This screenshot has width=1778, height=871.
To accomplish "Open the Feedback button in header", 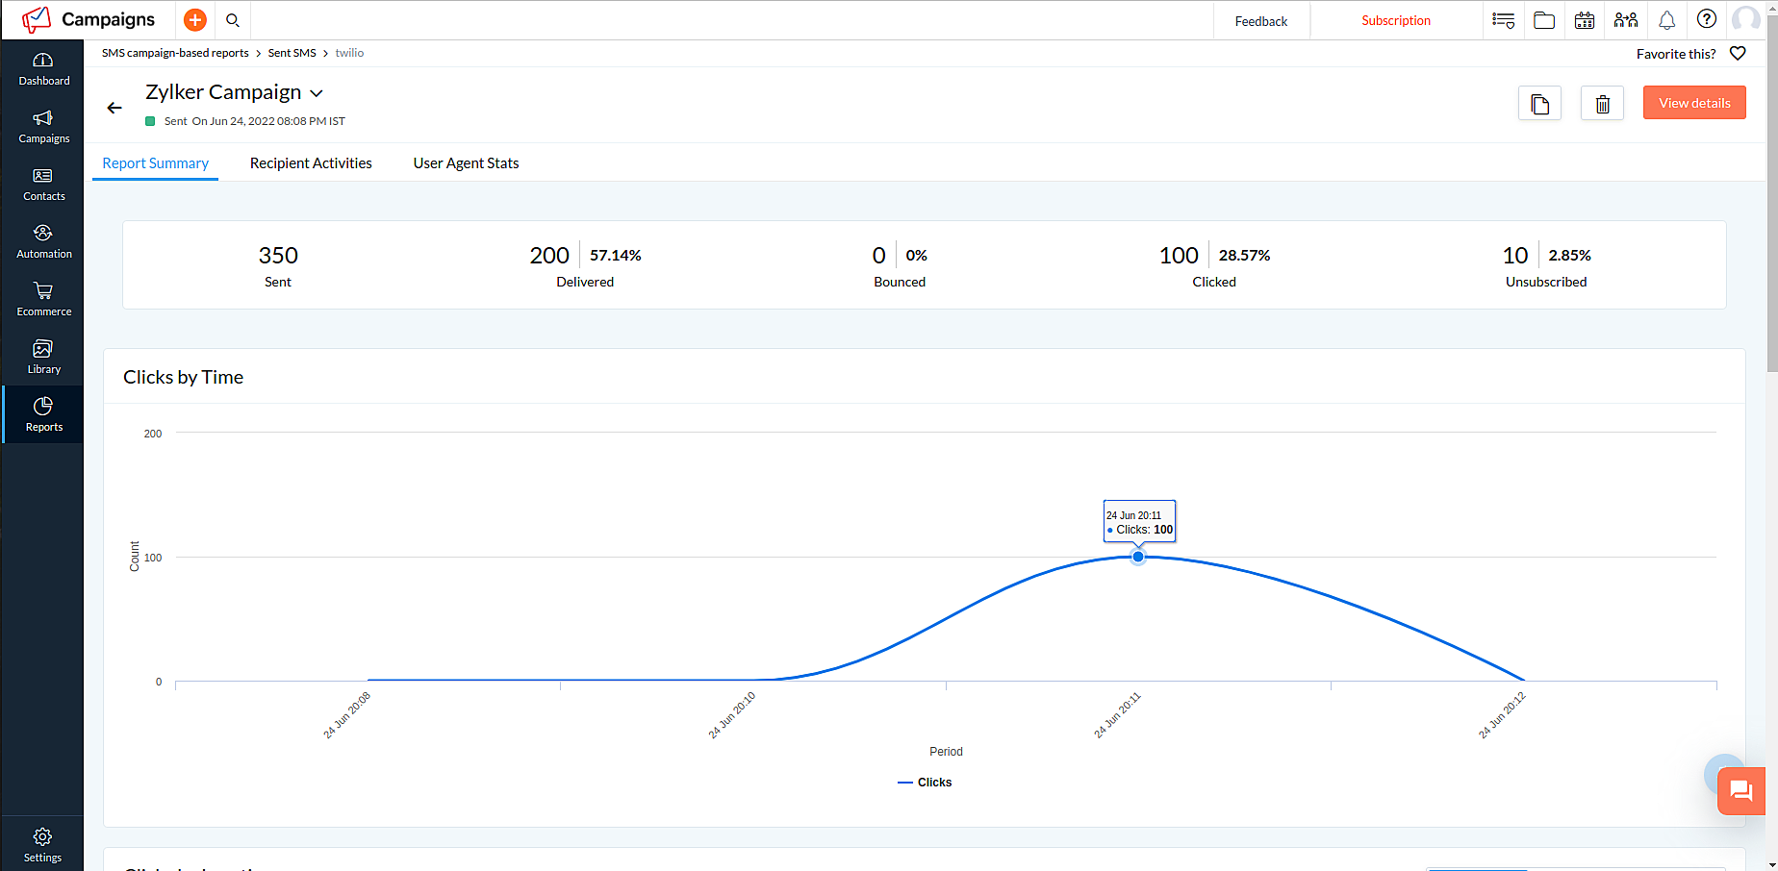I will (x=1260, y=21).
